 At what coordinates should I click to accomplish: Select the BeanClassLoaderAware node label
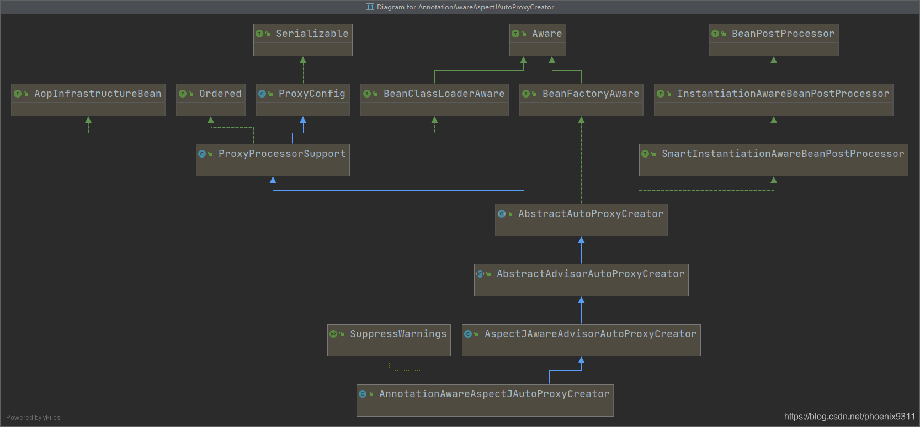(444, 94)
